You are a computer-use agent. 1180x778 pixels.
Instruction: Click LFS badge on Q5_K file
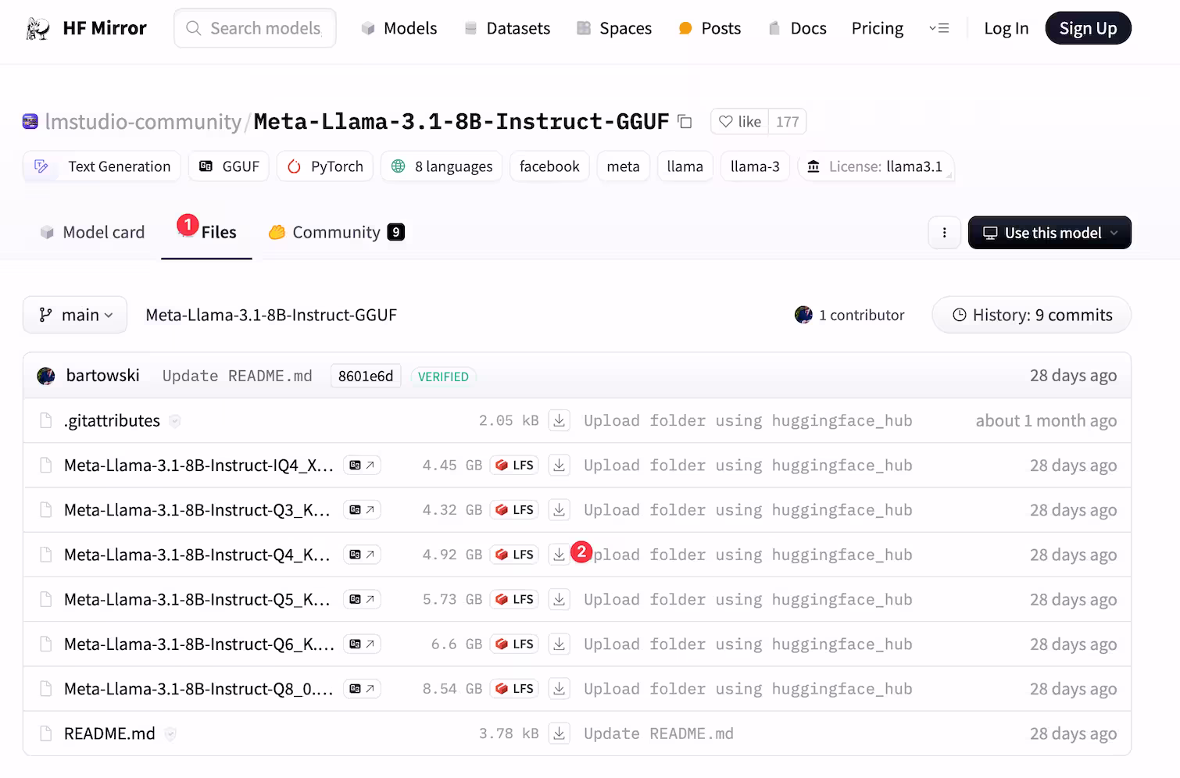click(515, 599)
